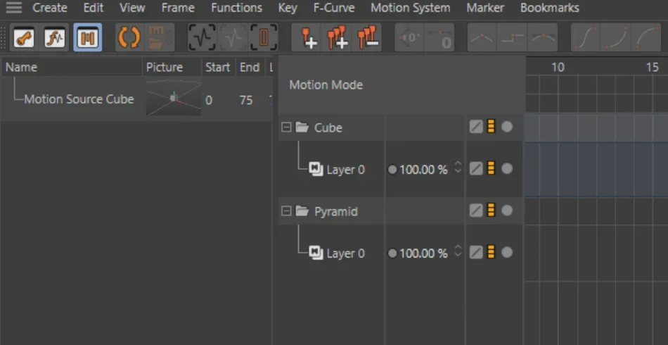
Task: Click the Pyramid folder icon
Action: (x=302, y=211)
